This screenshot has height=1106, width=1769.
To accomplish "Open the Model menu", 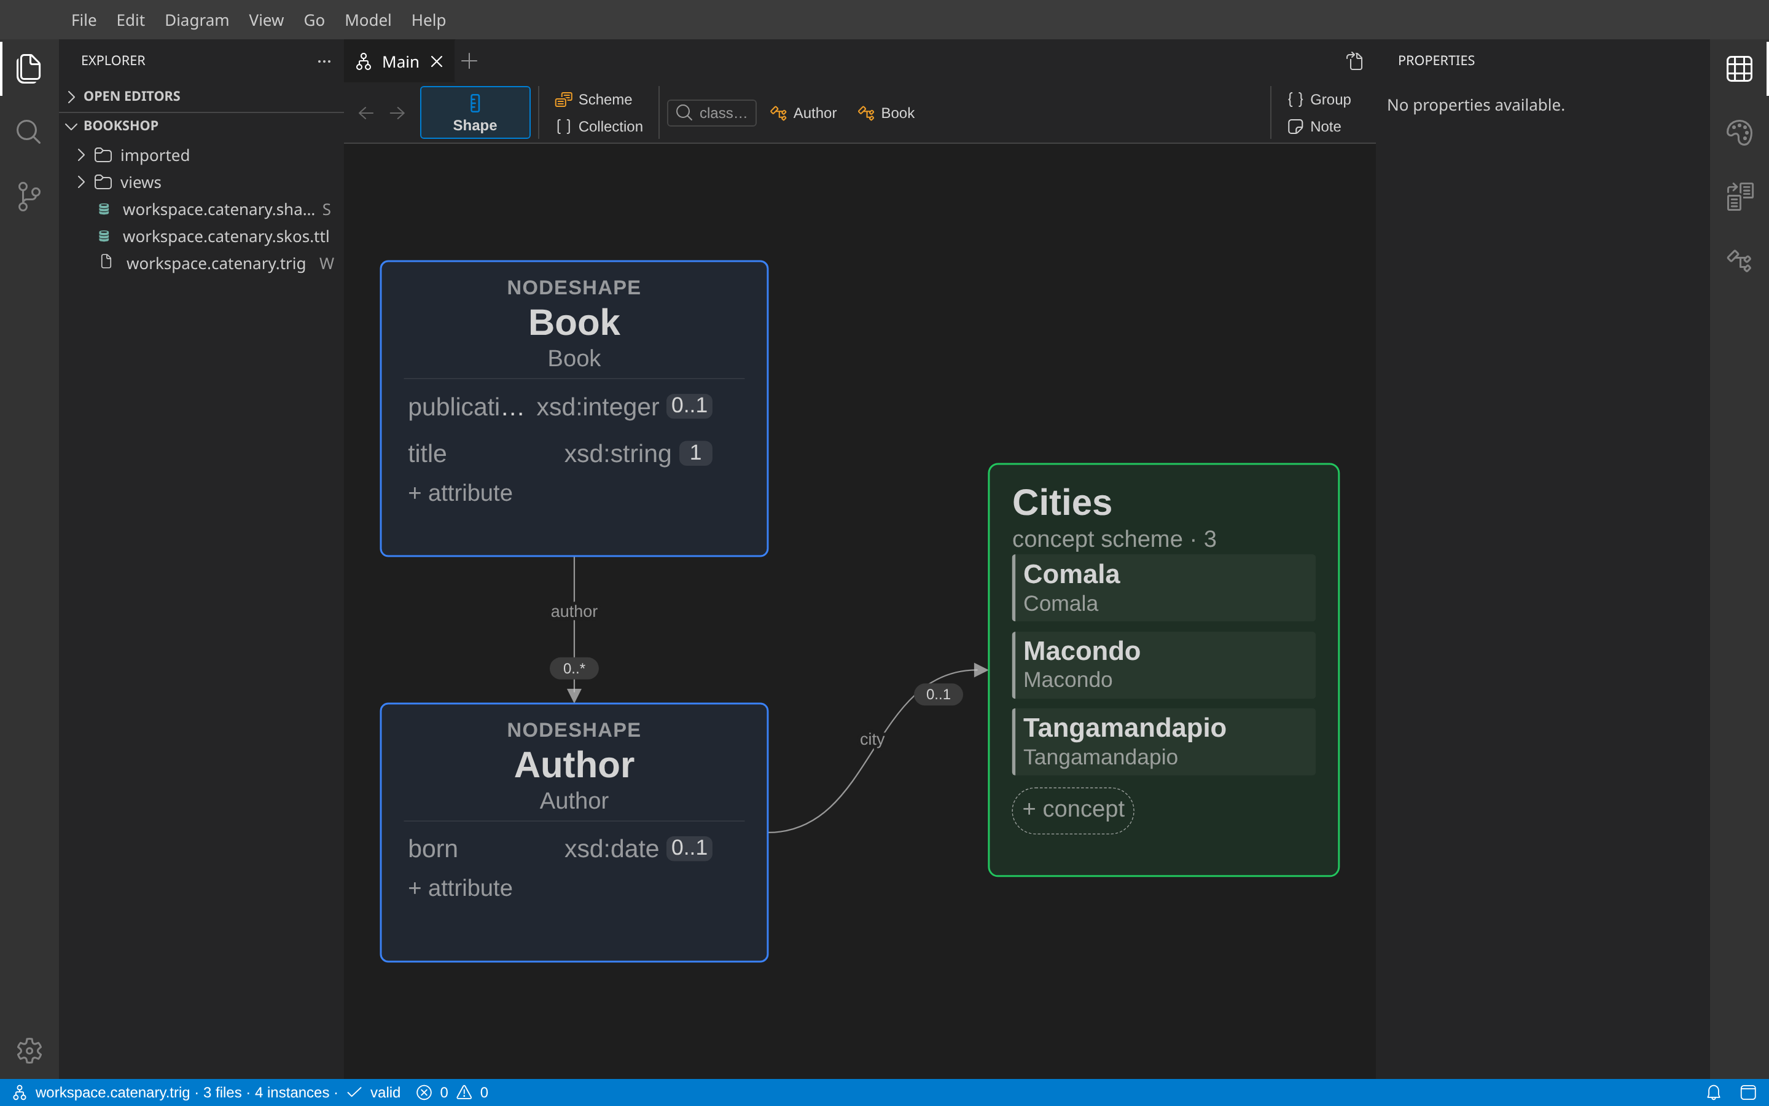I will point(368,20).
